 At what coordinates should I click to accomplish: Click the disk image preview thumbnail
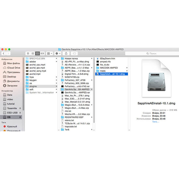156,78
